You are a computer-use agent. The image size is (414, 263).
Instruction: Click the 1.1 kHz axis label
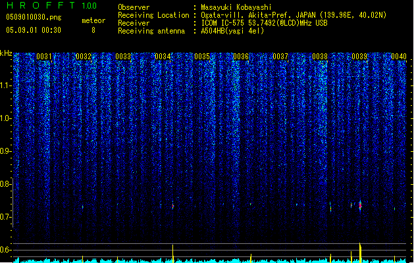coord(6,85)
